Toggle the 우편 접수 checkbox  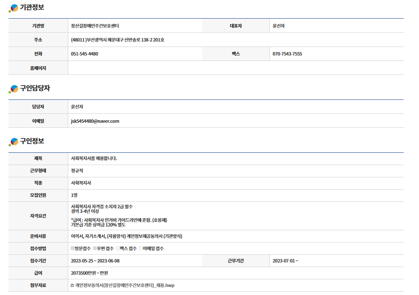[x=95, y=248]
